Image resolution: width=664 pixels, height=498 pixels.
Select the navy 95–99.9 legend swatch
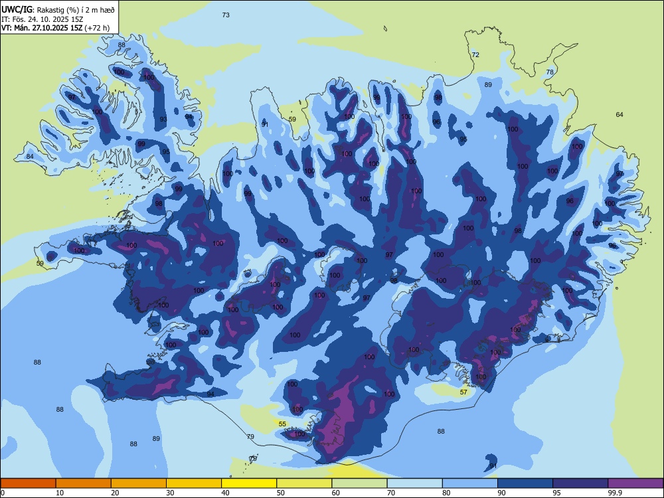(x=580, y=483)
